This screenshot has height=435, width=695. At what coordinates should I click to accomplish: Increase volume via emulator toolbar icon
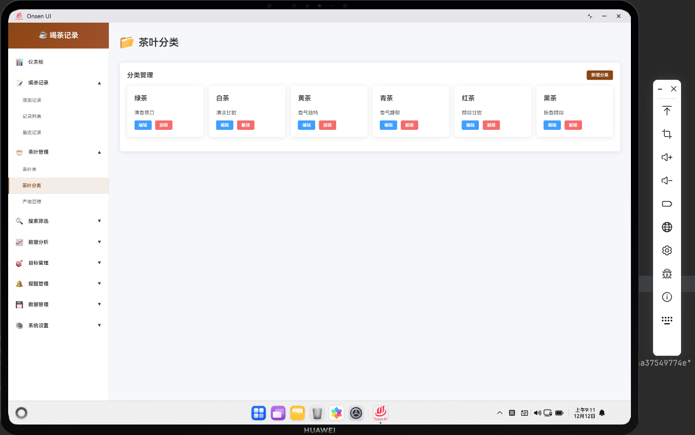tap(666, 157)
